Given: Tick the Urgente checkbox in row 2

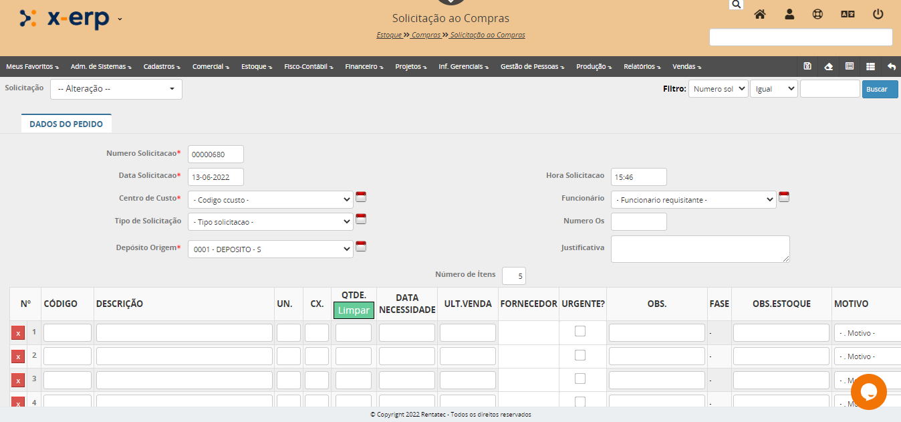Looking at the screenshot, I should (x=580, y=355).
